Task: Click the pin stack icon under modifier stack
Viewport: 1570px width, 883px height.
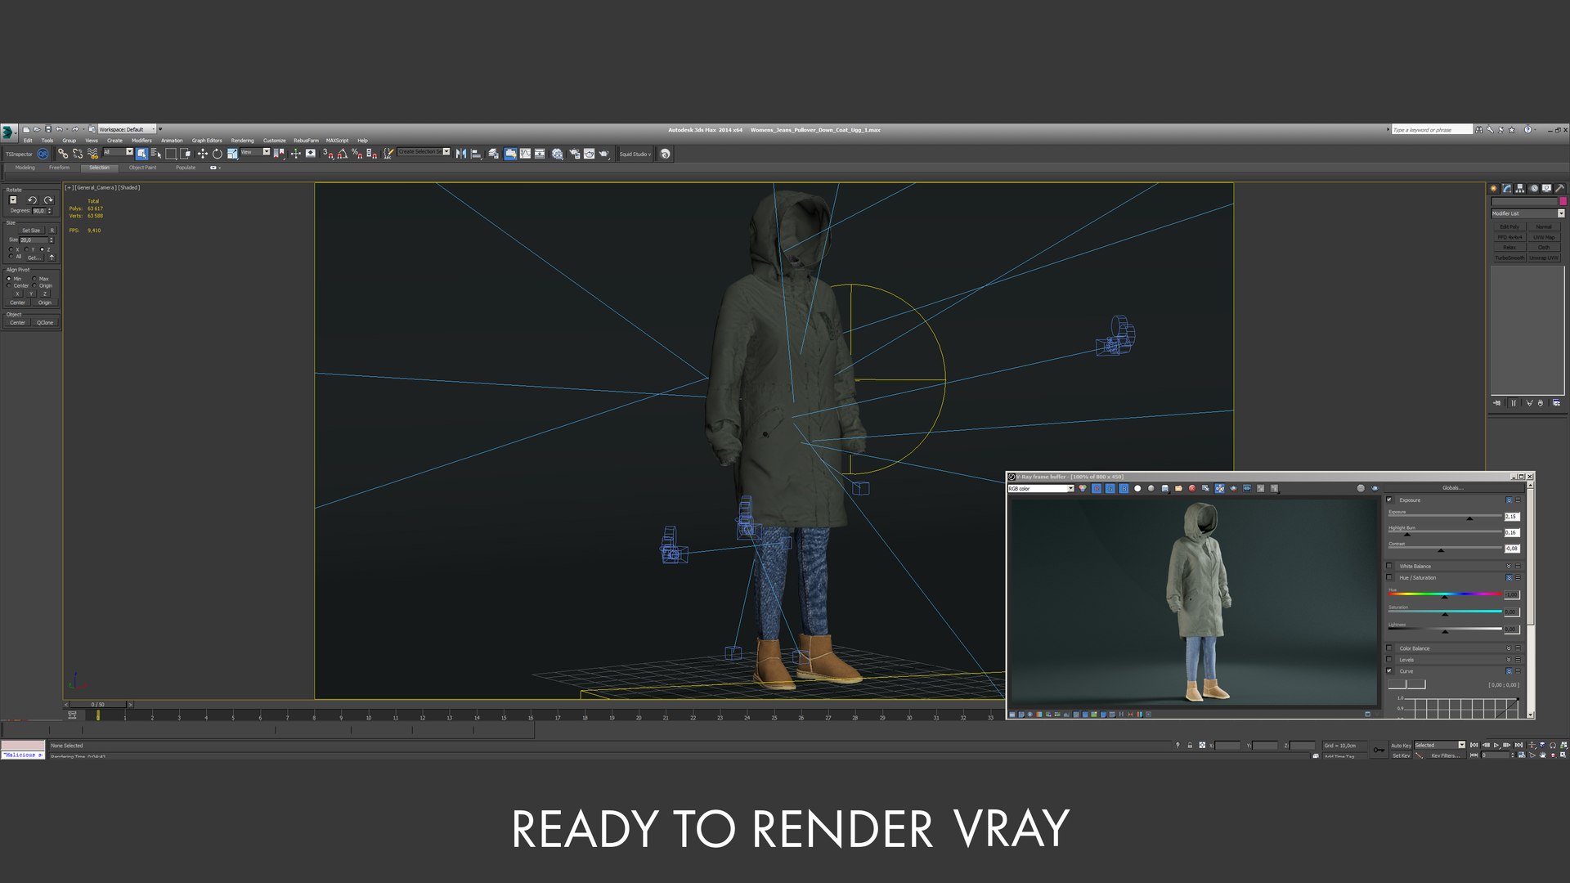Action: click(1496, 402)
